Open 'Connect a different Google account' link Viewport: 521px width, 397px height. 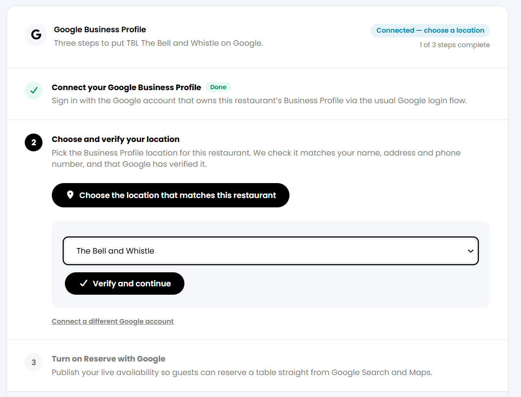point(113,321)
